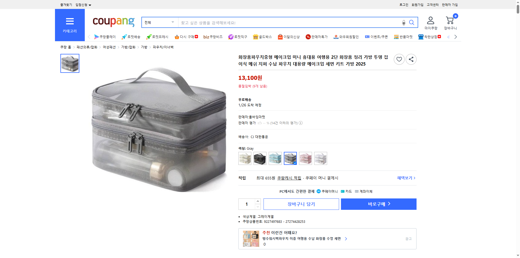Select the pink bag color option
This screenshot has width=520, height=258.
point(305,158)
